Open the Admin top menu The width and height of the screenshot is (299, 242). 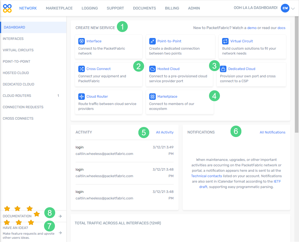(x=194, y=8)
